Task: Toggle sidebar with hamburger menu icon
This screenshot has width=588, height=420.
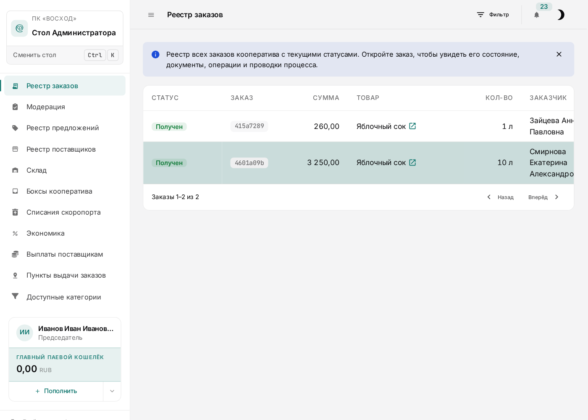Action: [151, 15]
